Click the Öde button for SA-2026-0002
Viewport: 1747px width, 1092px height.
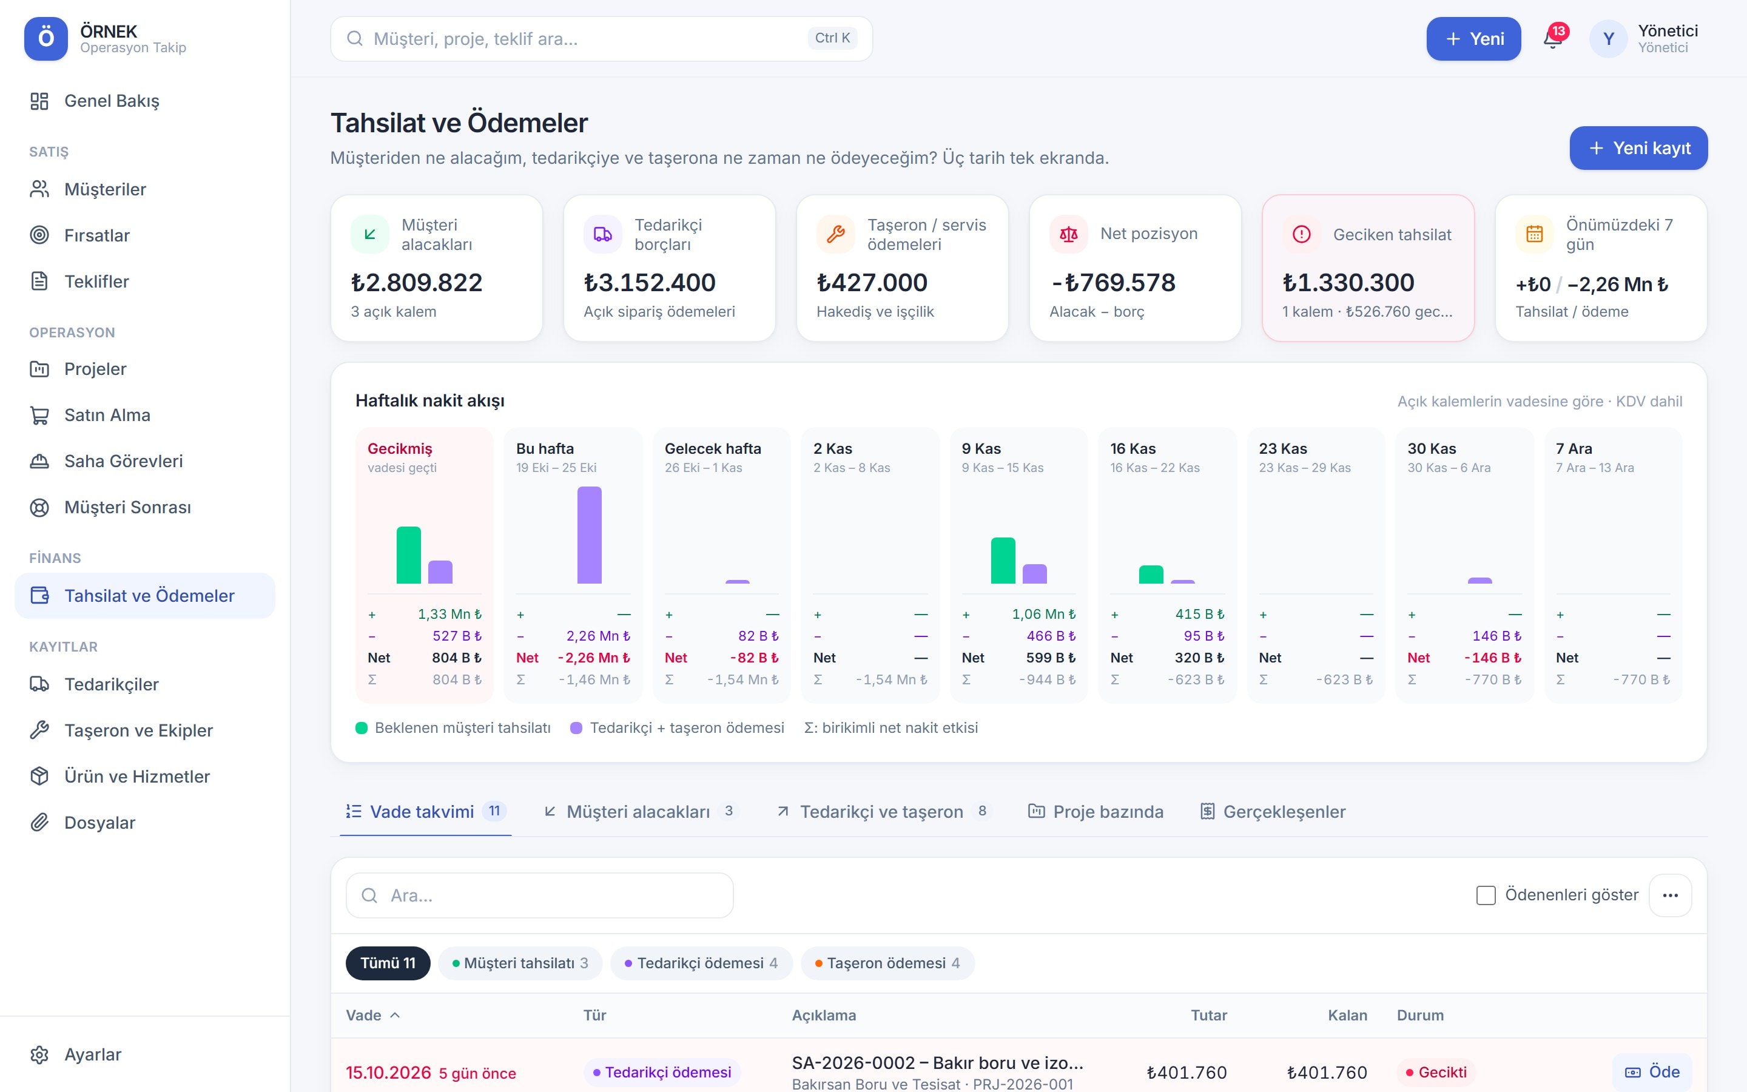point(1652,1073)
